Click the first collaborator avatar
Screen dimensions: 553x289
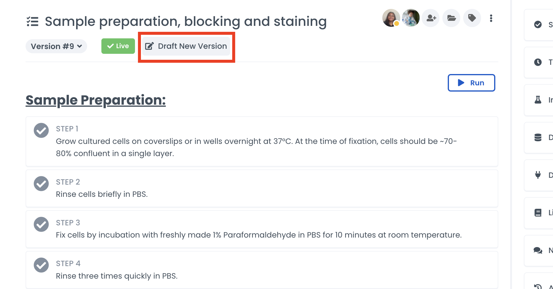[x=391, y=18]
